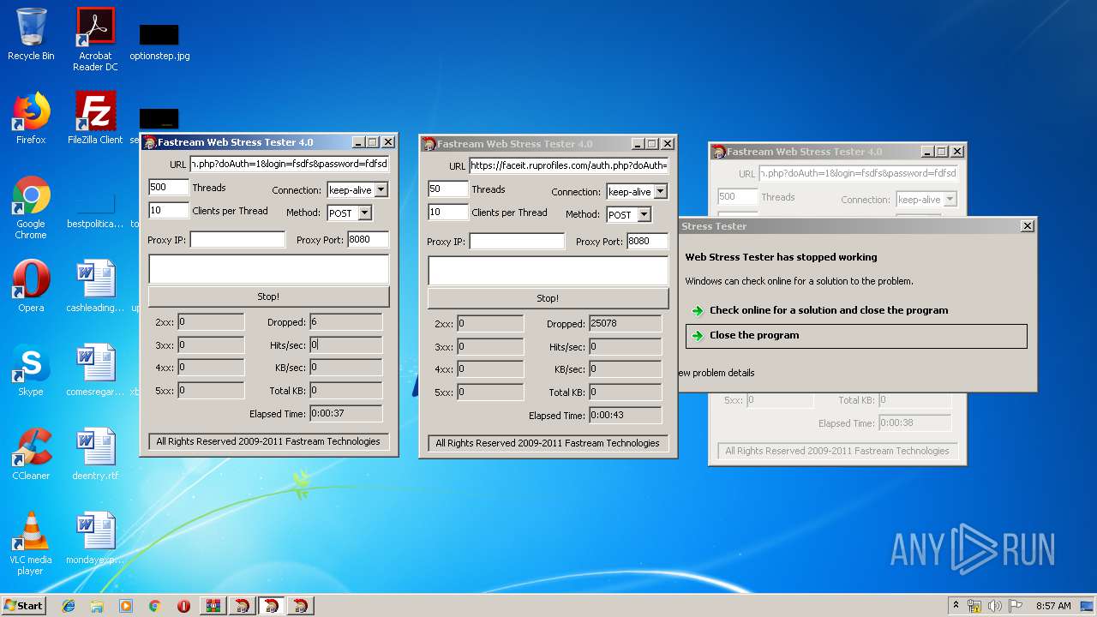Click the log text area in 50-threads window
Image resolution: width=1097 pixels, height=617 pixels.
548,271
